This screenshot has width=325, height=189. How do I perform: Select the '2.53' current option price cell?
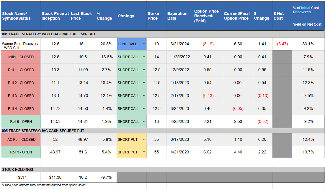[x=238, y=121]
